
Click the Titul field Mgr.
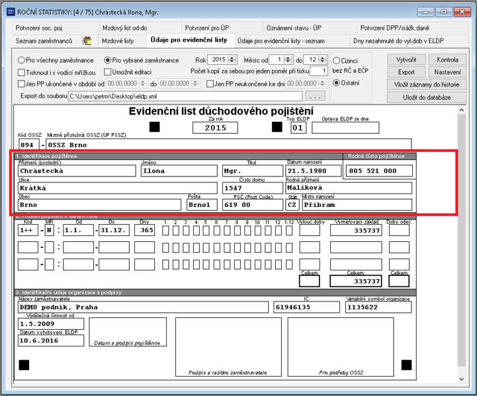click(x=253, y=171)
